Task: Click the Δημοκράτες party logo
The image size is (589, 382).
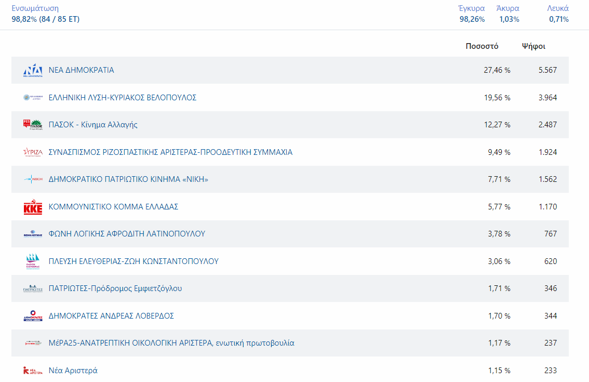Action: click(x=33, y=316)
